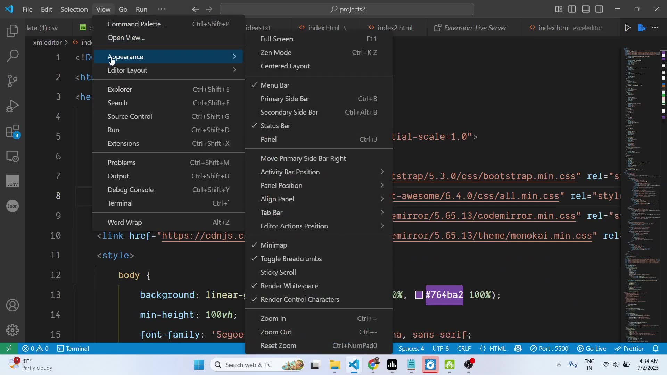Click the notifications bell in status bar
This screenshot has height=375, width=667.
click(x=656, y=348)
